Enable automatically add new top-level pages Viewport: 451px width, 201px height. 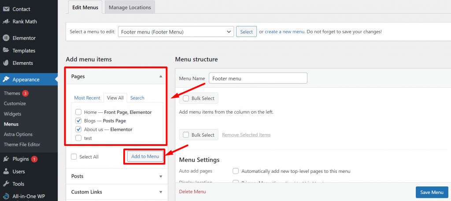[236, 171]
